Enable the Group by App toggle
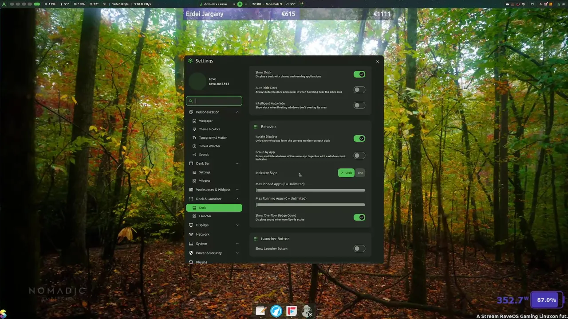The width and height of the screenshot is (568, 319). (x=359, y=156)
